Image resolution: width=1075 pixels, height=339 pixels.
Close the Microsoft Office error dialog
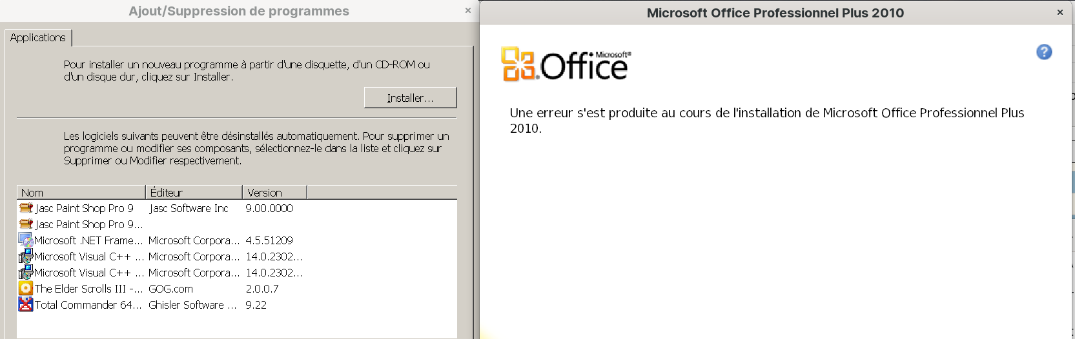coord(1060,12)
